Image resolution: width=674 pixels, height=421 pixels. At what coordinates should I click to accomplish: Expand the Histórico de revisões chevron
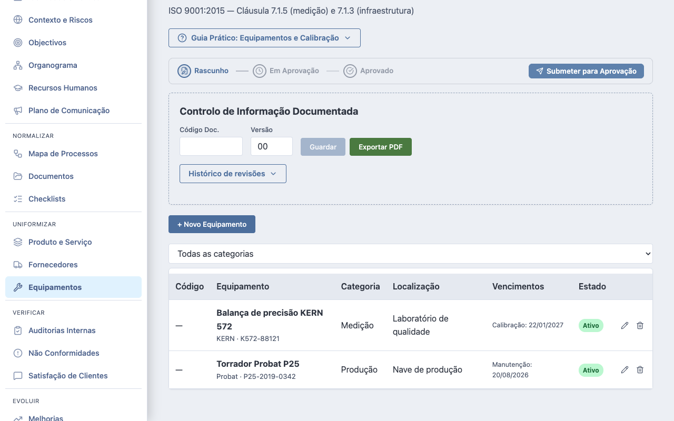pos(273,174)
